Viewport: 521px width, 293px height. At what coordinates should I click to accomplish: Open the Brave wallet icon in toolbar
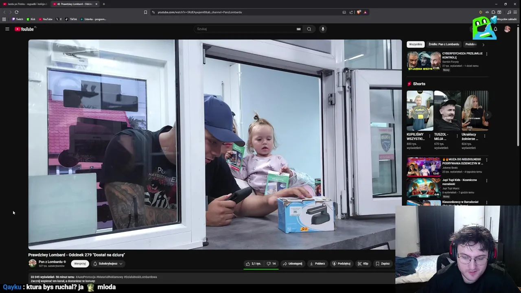[499, 12]
